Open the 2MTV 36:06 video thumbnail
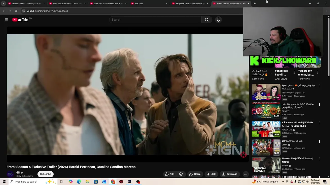 (266, 147)
